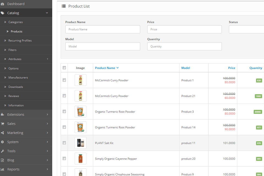Open the Dashboard menu item
This screenshot has width=264, height=176.
coord(16,4)
